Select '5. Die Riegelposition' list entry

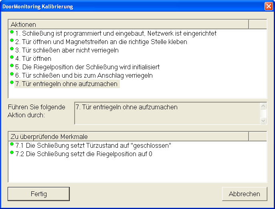87,67
